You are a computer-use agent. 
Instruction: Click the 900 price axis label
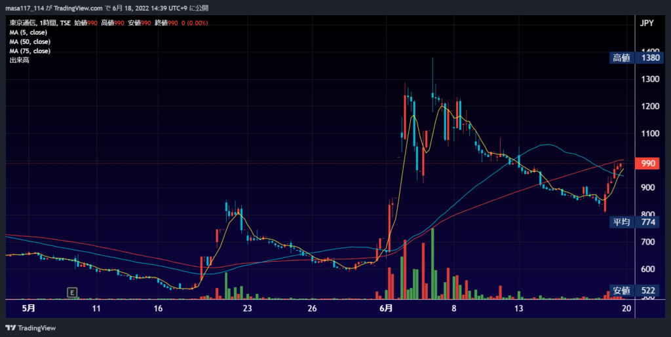(x=649, y=188)
